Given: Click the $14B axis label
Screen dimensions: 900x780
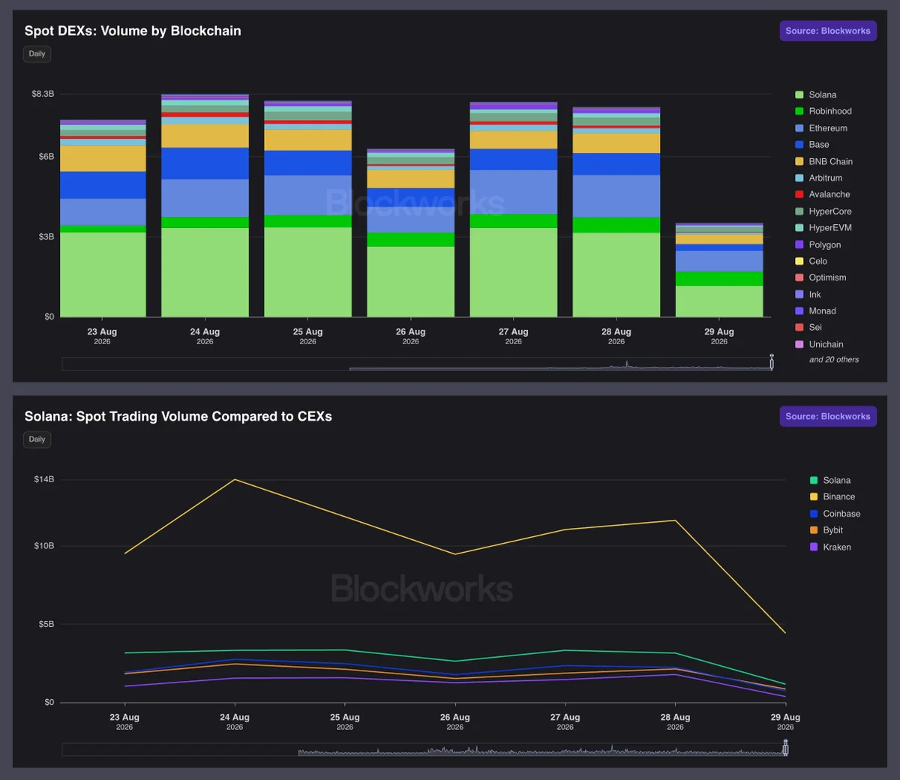Looking at the screenshot, I should (43, 479).
